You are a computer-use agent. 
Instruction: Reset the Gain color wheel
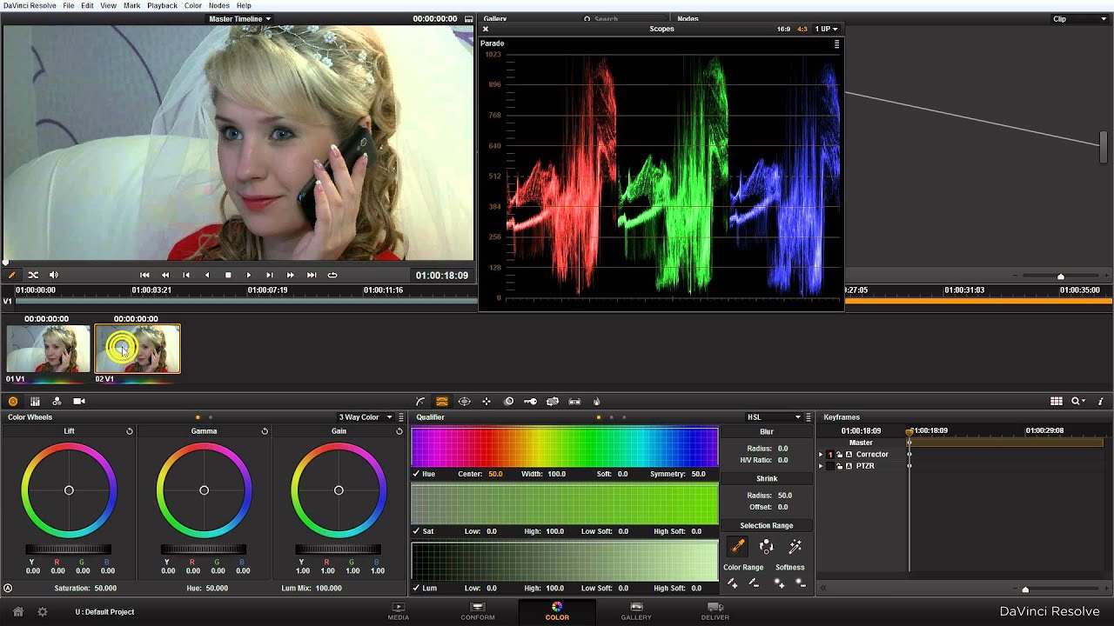pos(399,431)
